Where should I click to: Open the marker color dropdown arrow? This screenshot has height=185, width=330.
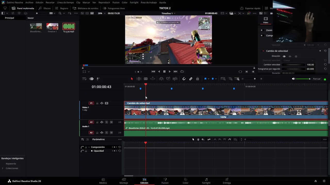click(216, 79)
